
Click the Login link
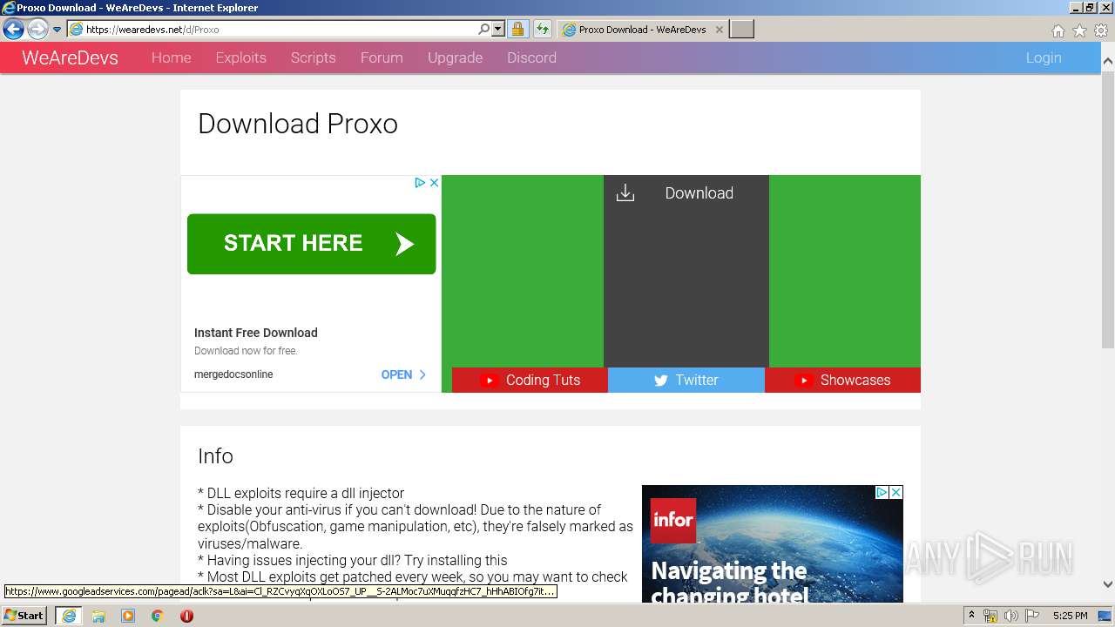click(x=1044, y=57)
